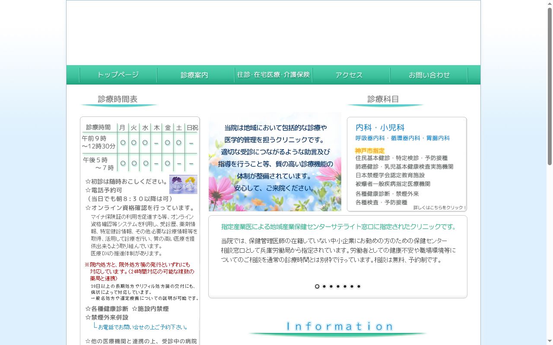The width and height of the screenshot is (553, 345).
Task: Click the Information section heading
Action: coord(340,326)
